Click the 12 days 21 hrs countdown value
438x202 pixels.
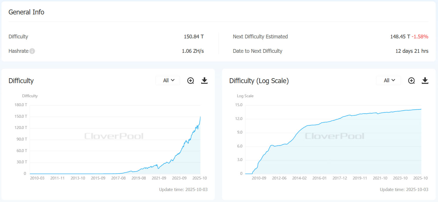[x=412, y=51]
